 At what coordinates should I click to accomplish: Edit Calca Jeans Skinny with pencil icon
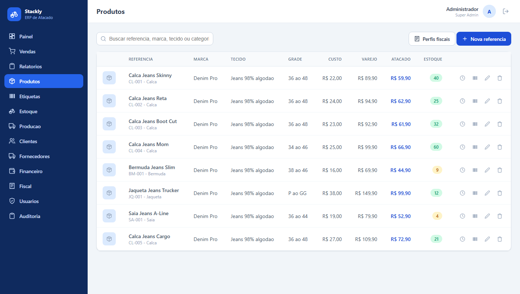pos(487,78)
